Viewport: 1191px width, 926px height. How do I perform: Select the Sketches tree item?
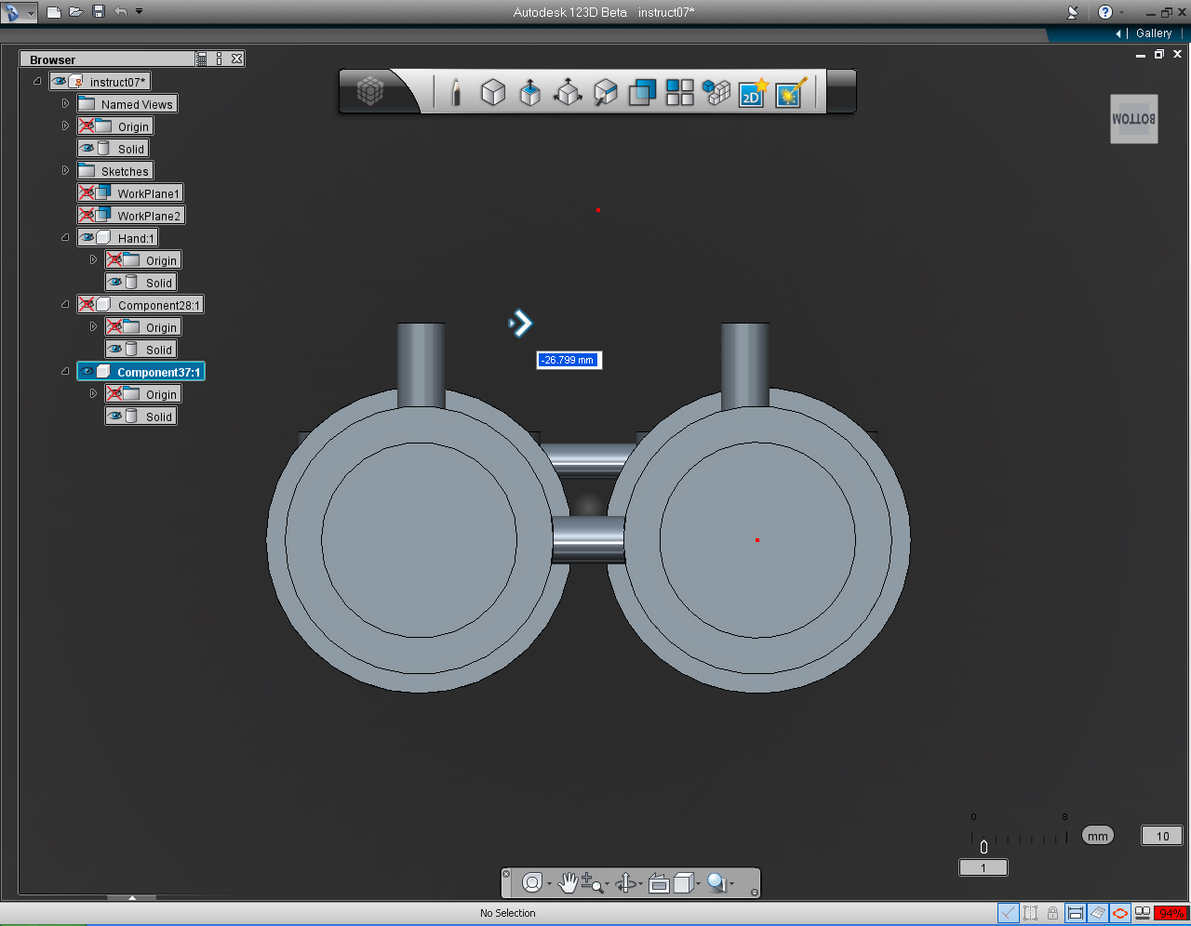point(115,171)
